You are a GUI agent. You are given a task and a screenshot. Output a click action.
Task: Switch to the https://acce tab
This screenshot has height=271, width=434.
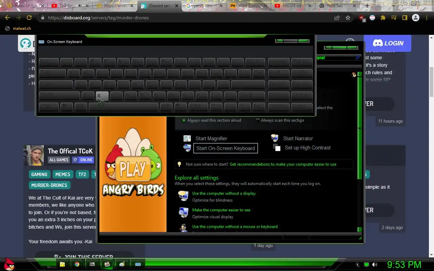point(114,6)
